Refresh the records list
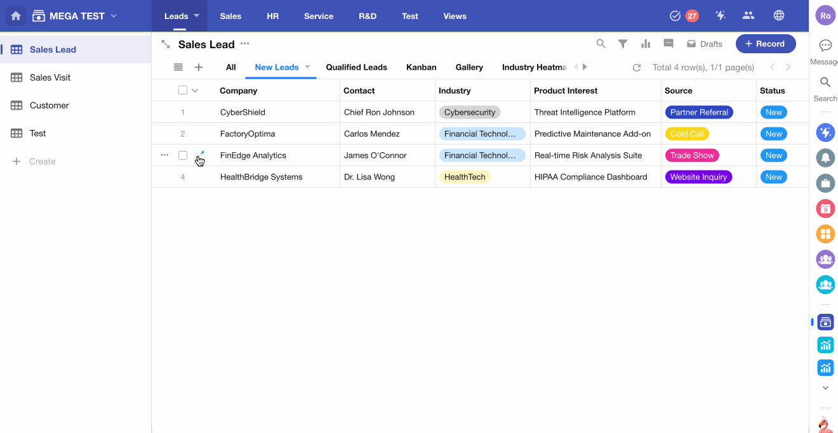Image resolution: width=838 pixels, height=433 pixels. coord(637,67)
